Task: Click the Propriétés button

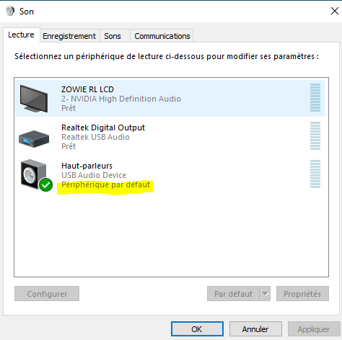Action: pyautogui.click(x=302, y=293)
